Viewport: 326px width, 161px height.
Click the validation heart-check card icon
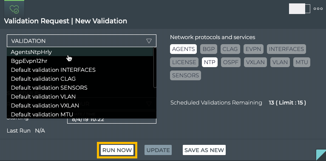tap(14, 9)
